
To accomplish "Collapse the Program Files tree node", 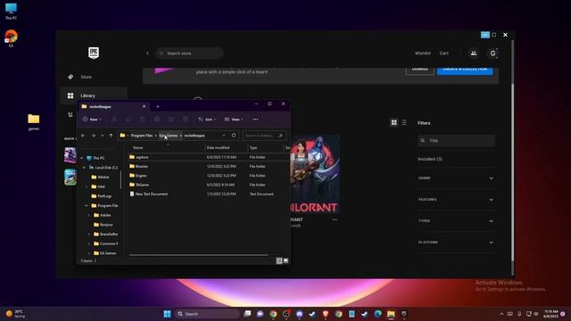I will pos(87,206).
